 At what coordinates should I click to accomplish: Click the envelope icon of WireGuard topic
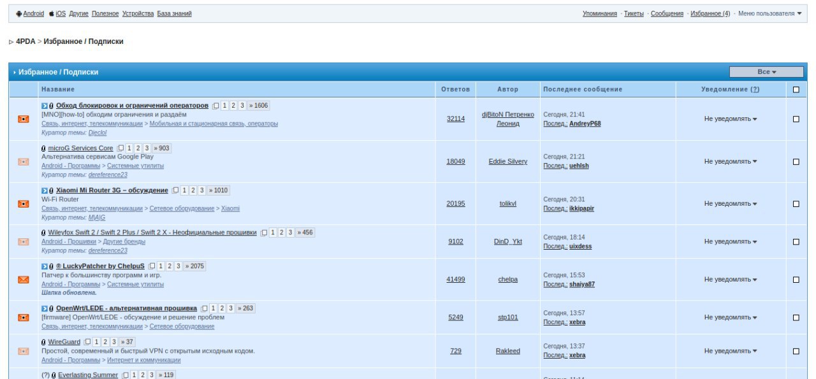coord(24,351)
